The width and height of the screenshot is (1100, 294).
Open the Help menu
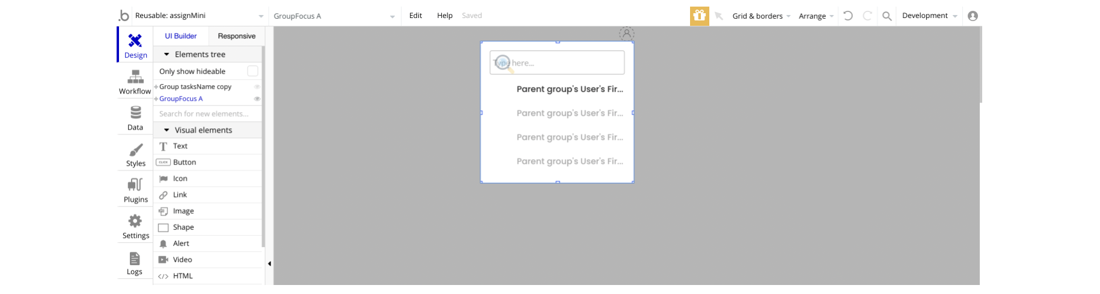tap(445, 16)
